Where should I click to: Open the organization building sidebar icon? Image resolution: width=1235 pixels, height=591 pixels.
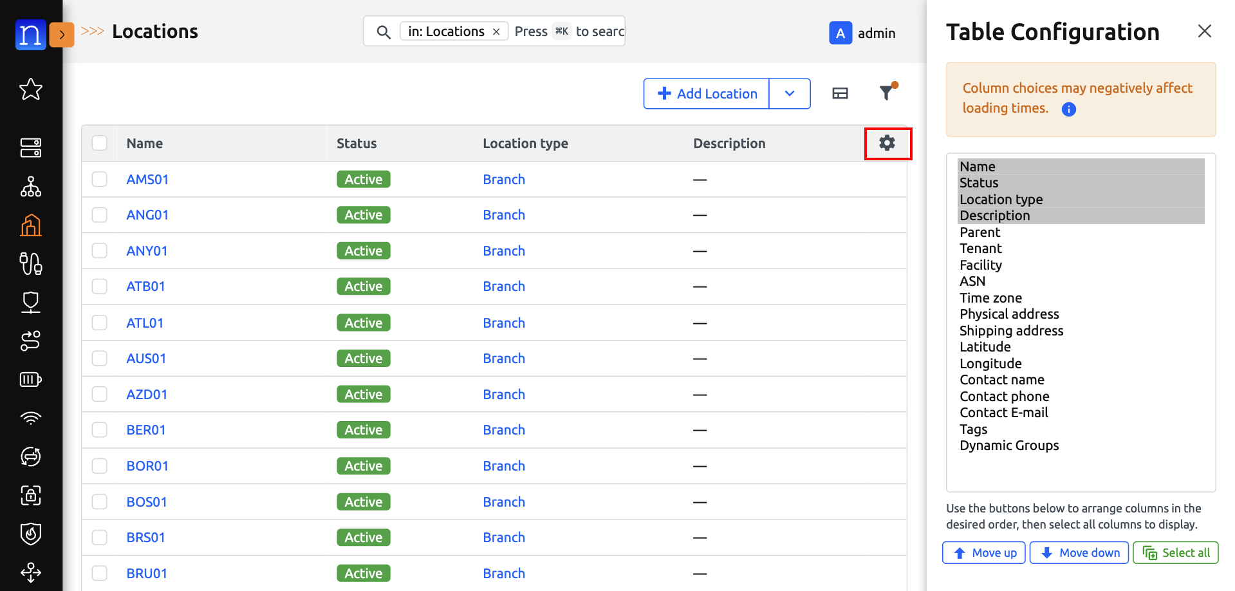pos(31,225)
